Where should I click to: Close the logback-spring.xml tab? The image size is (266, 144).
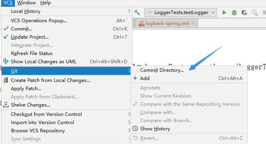193,23
